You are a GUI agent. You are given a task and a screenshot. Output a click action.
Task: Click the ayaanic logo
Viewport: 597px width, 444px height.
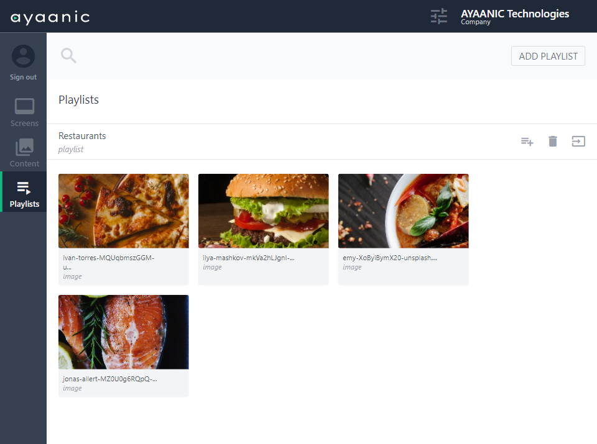coord(50,17)
